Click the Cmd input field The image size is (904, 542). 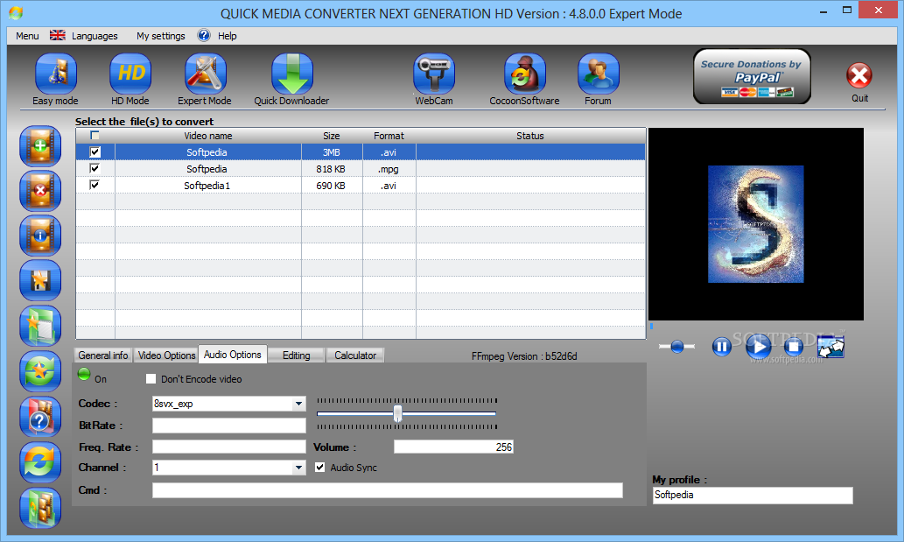[x=388, y=490]
